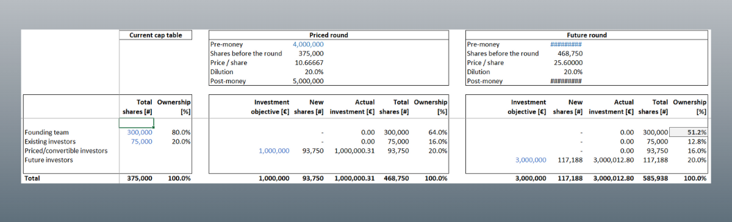Click Priced round Founding team ownership 64.0%
Image resolution: width=732 pixels, height=222 pixels.
[x=437, y=132]
